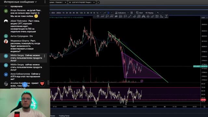This screenshot has height=117, width=208.
Task: Pick the head-and-shoulders pattern tool
Action: point(144,16)
